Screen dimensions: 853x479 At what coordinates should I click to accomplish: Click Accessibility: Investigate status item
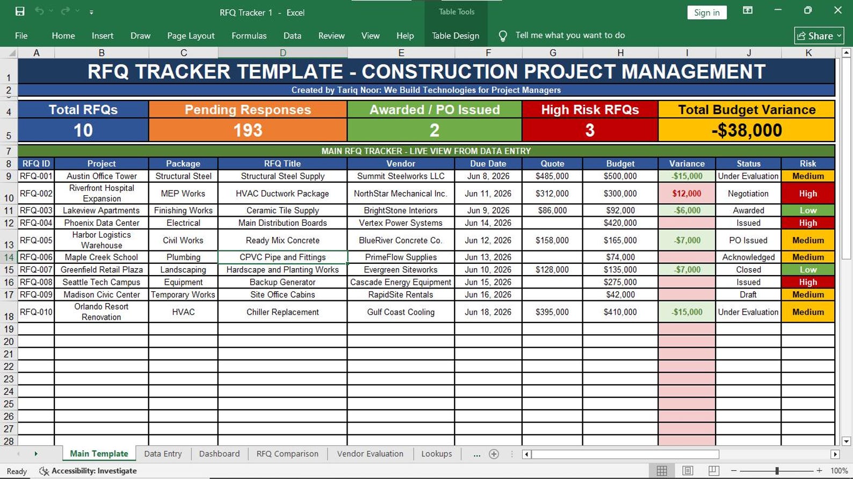(88, 471)
